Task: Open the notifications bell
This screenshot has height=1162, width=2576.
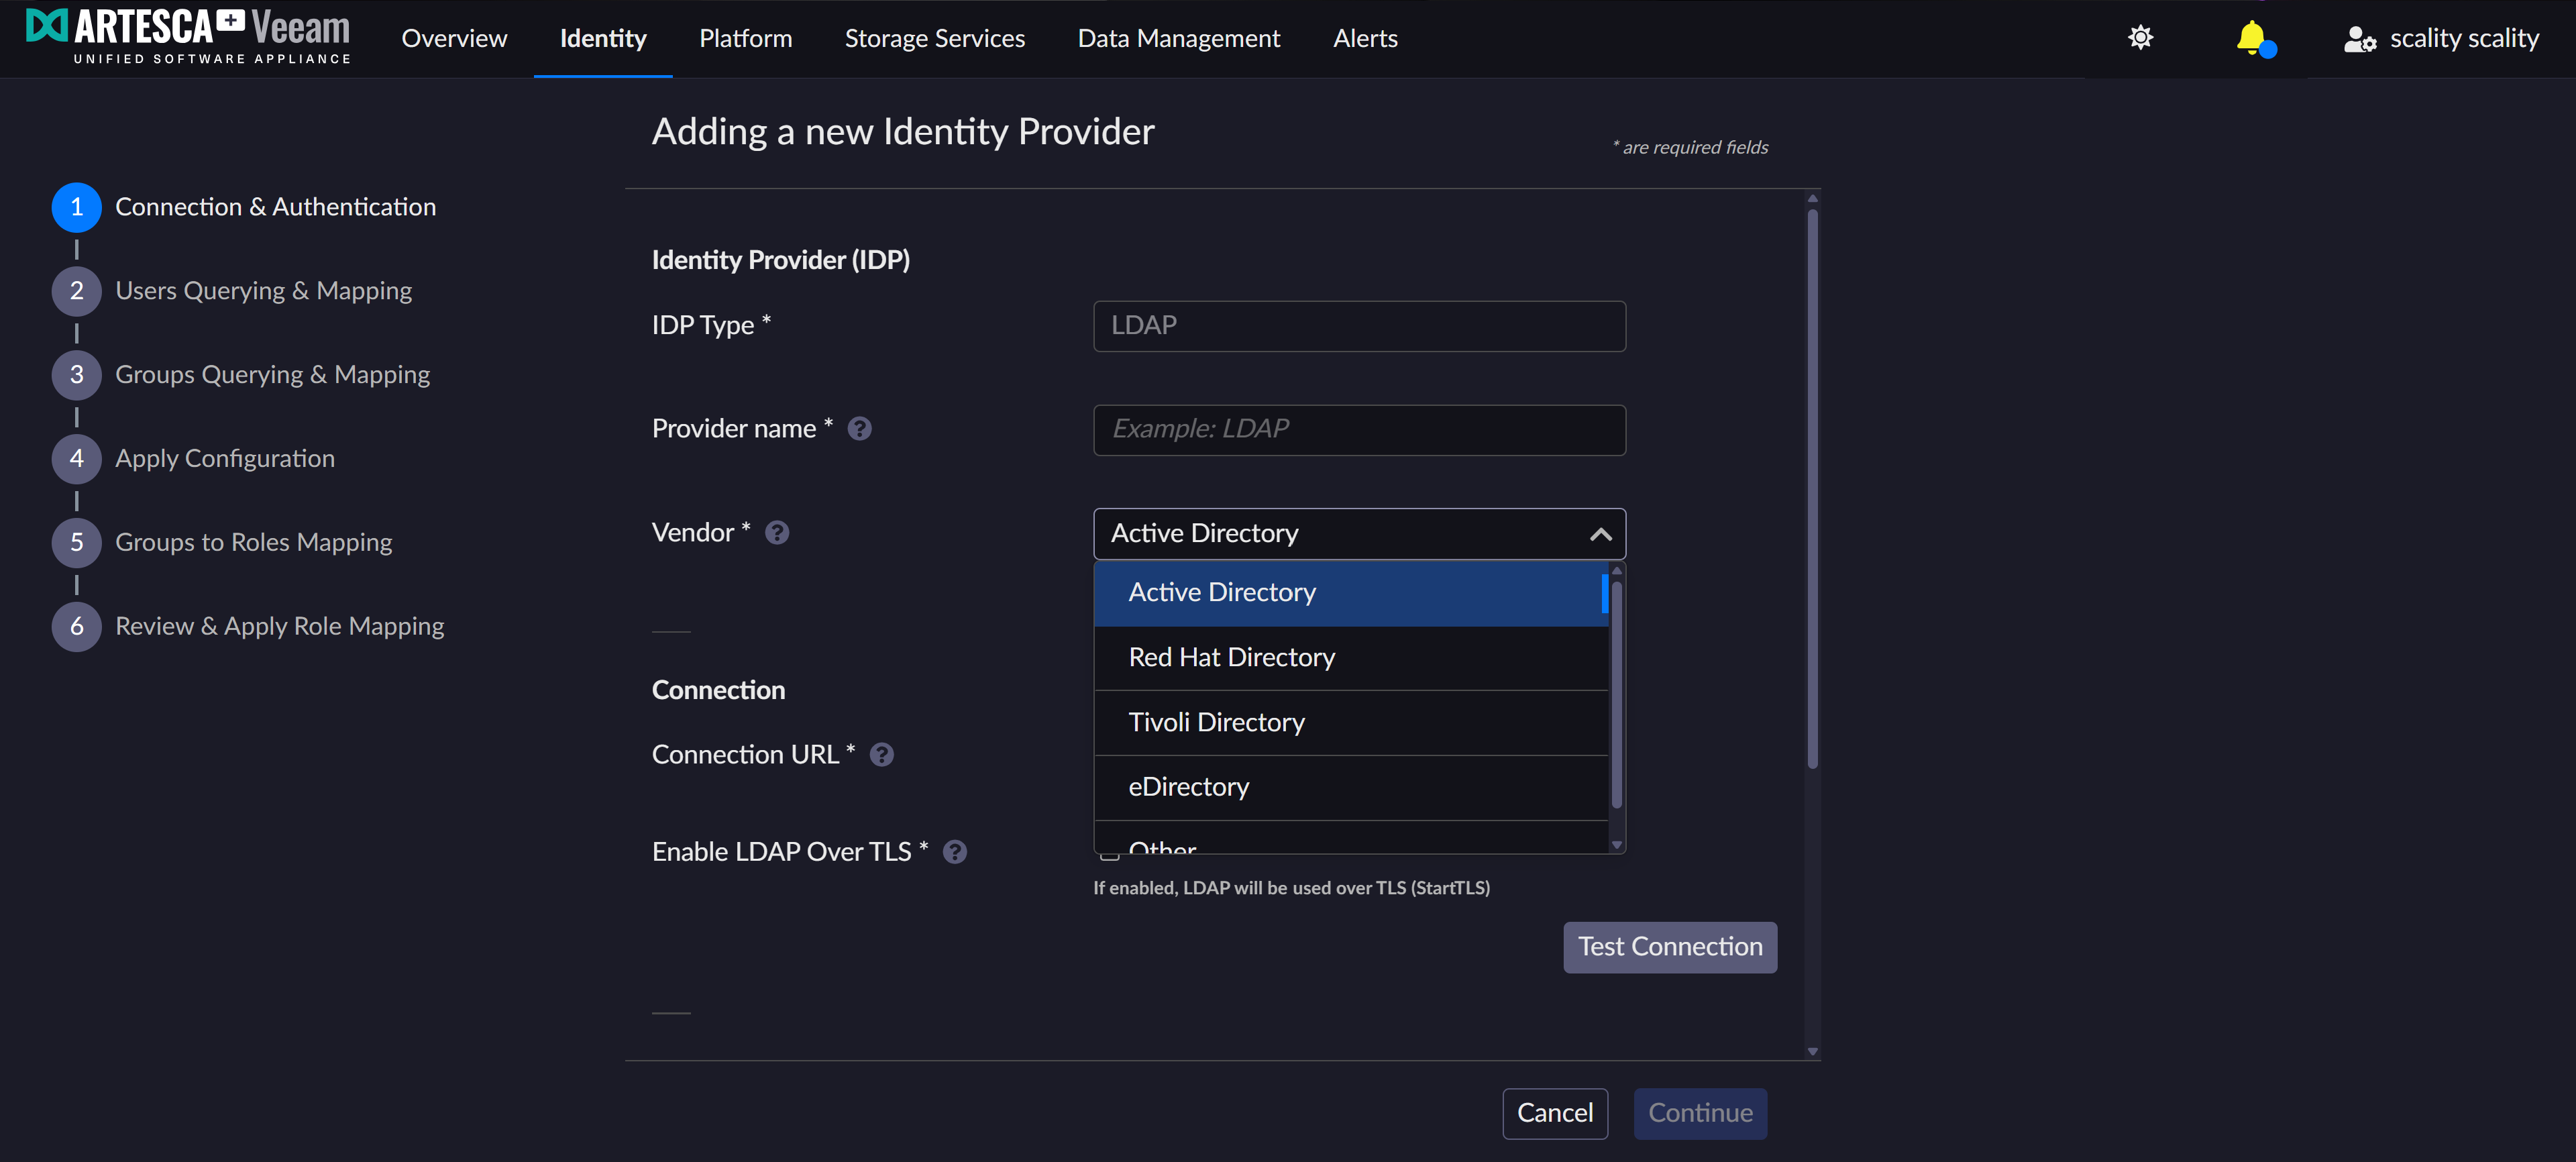Action: tap(2250, 38)
